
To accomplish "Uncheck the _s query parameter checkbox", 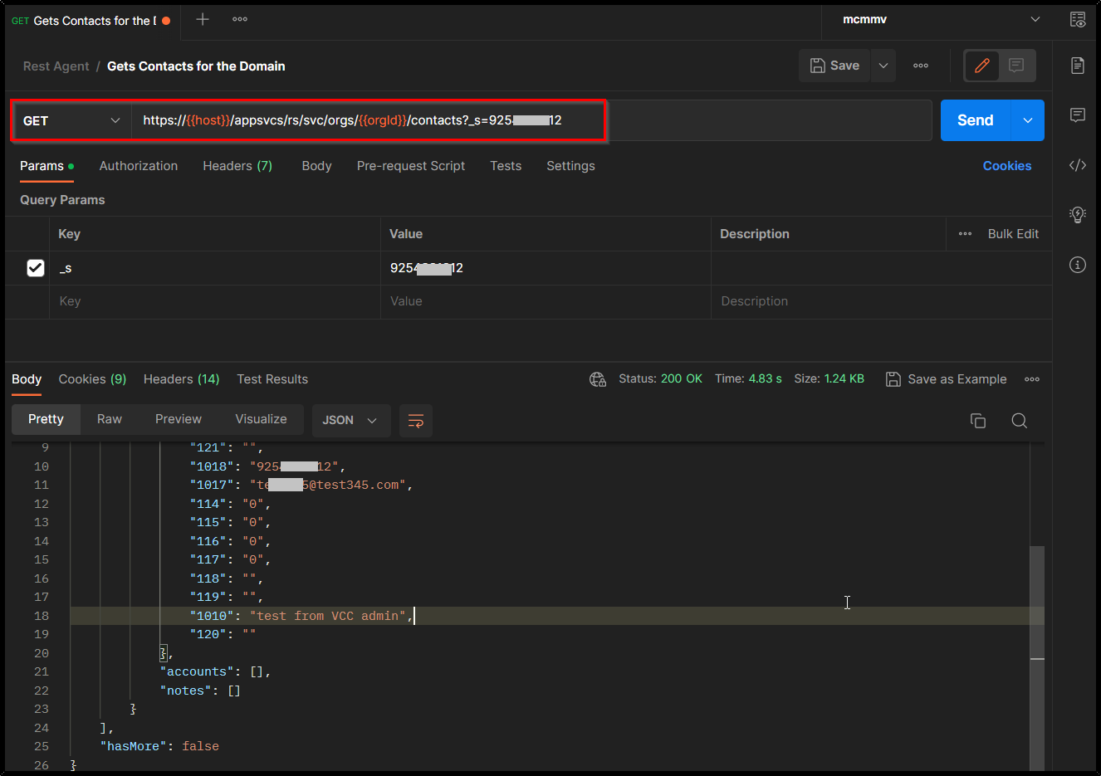I will [36, 268].
